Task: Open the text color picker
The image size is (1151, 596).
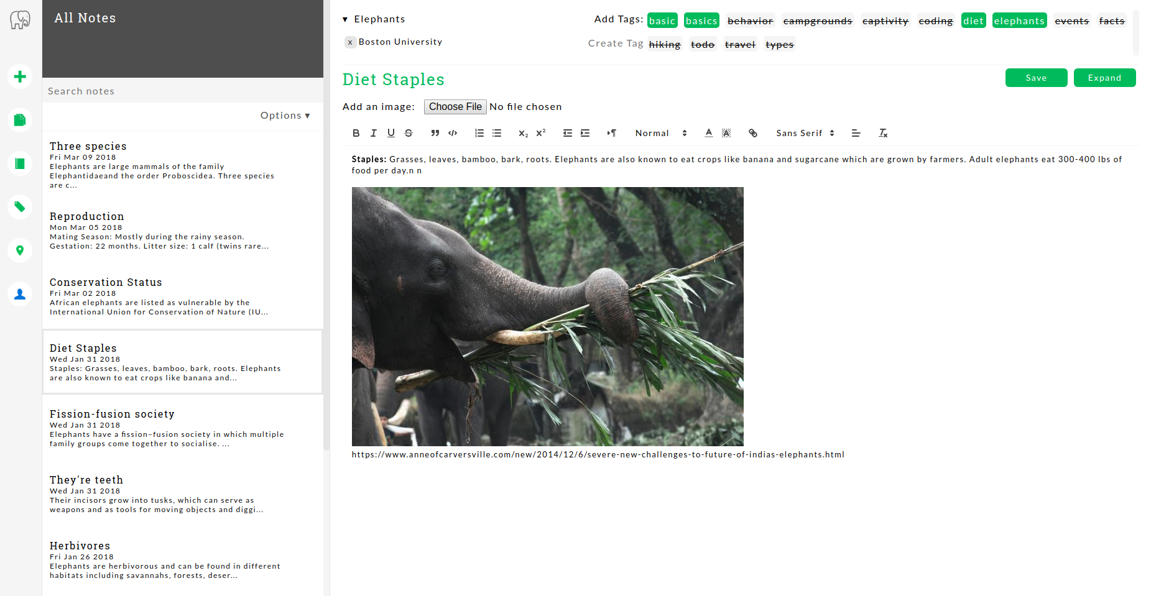Action: 708,133
